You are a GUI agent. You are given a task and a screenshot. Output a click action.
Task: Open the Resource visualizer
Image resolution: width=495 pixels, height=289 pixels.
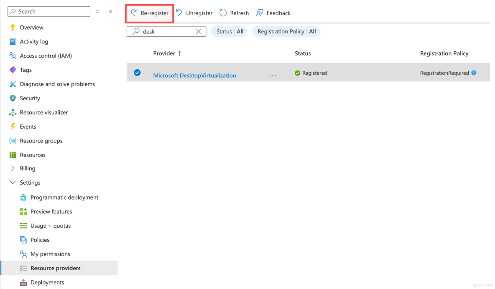(x=43, y=112)
